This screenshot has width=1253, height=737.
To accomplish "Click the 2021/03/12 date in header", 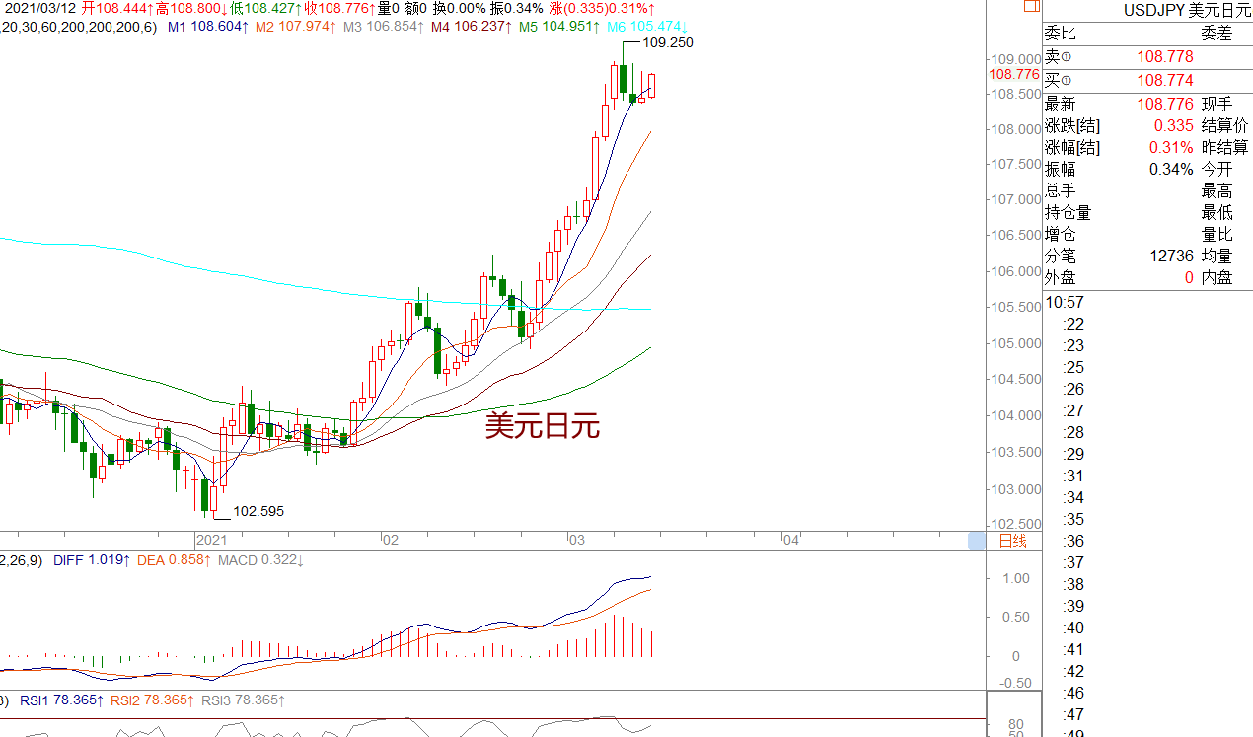I will 41,8.
